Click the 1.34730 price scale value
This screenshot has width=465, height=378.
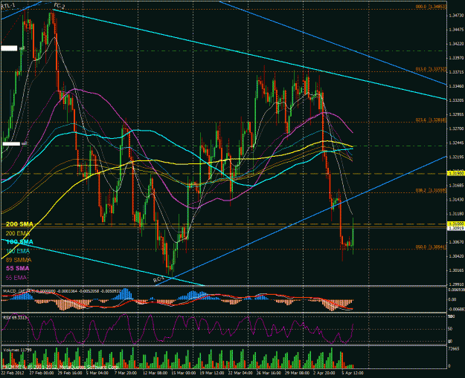[456, 15]
